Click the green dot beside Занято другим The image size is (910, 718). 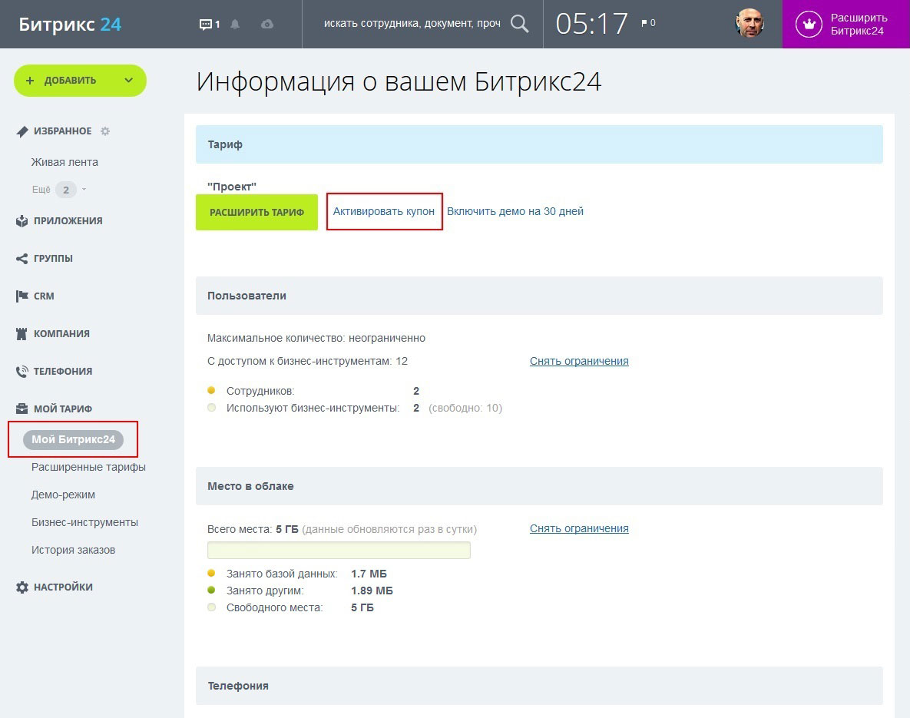(x=211, y=590)
